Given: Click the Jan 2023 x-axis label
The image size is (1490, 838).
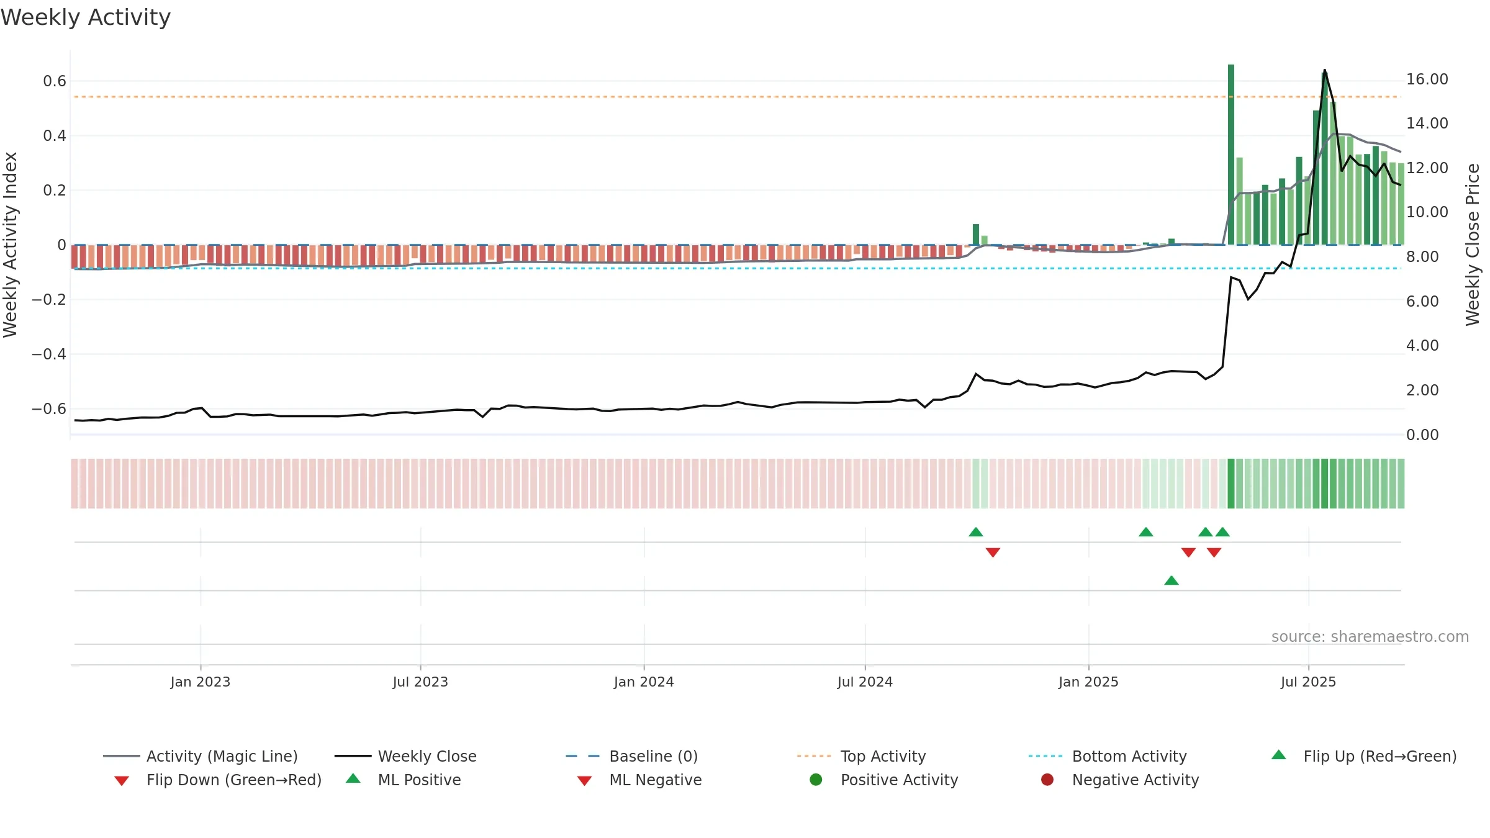Looking at the screenshot, I should tap(201, 682).
